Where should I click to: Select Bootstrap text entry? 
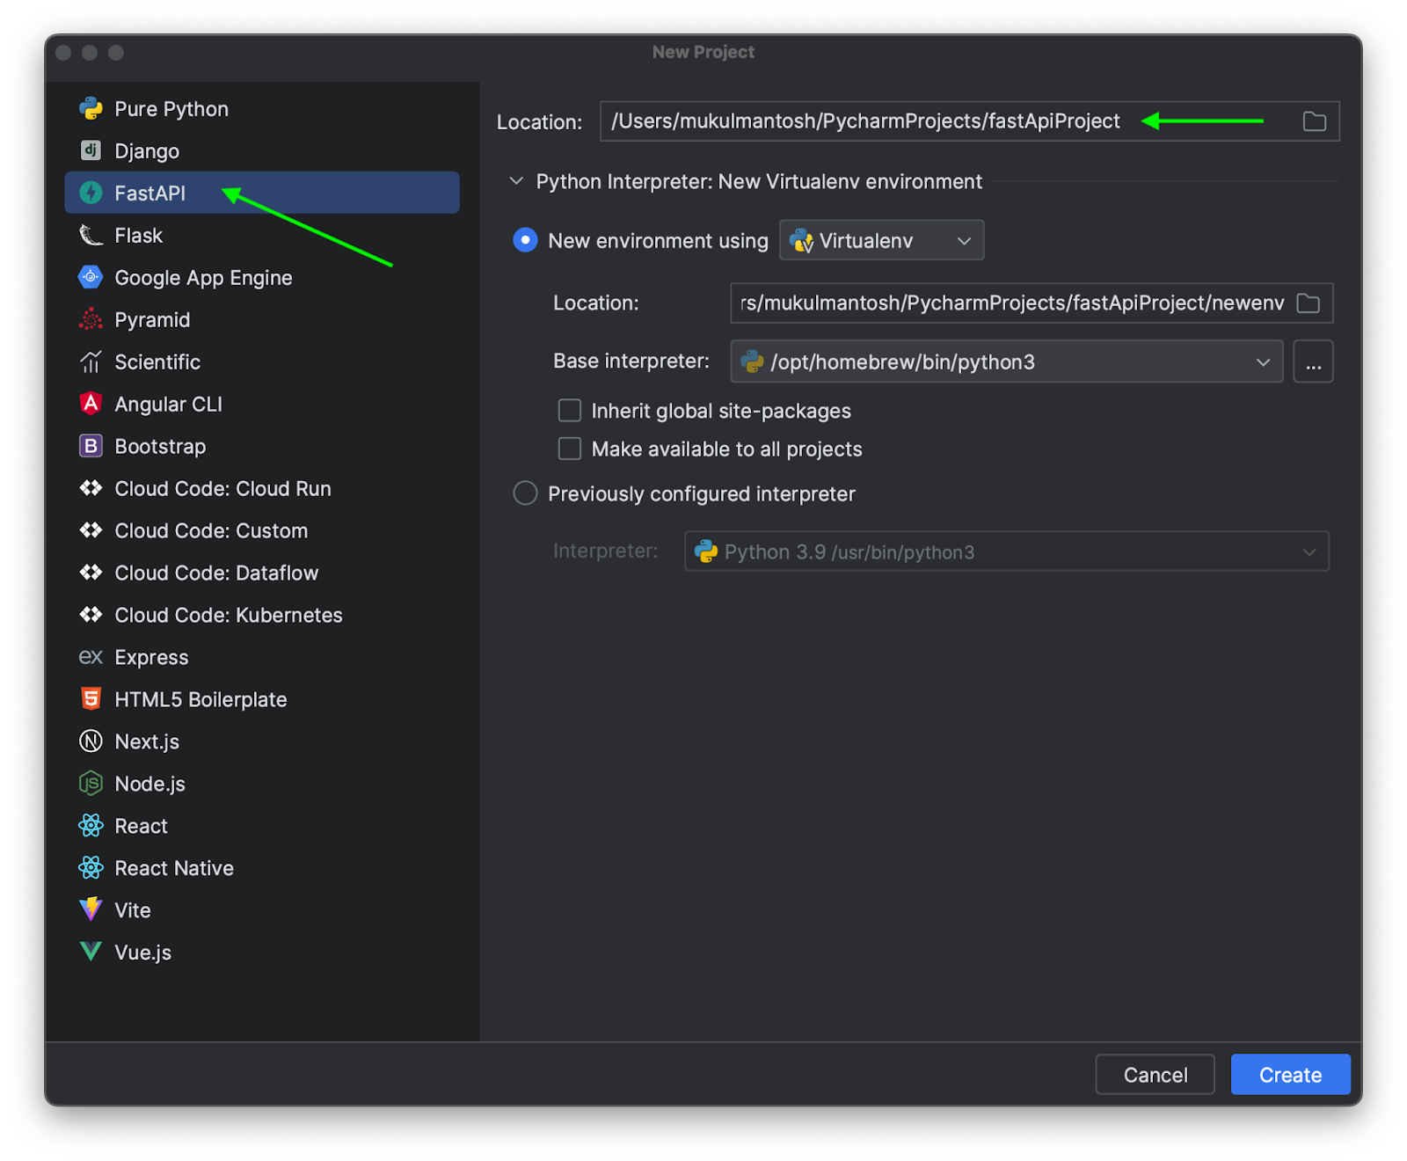[160, 447]
